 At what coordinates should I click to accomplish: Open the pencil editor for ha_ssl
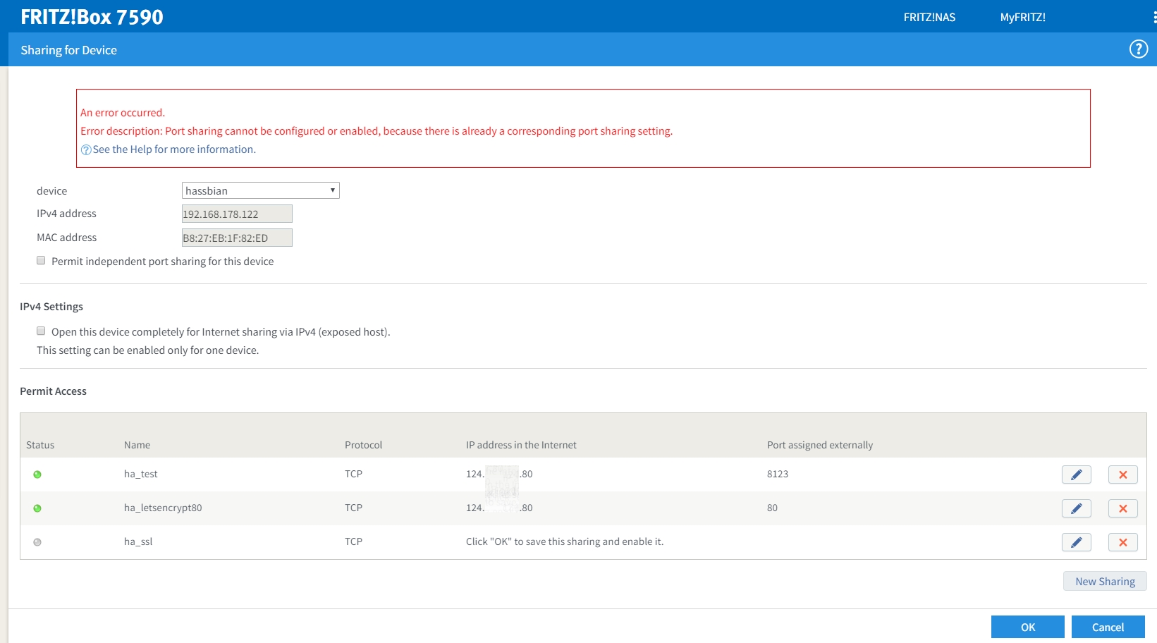(1076, 541)
